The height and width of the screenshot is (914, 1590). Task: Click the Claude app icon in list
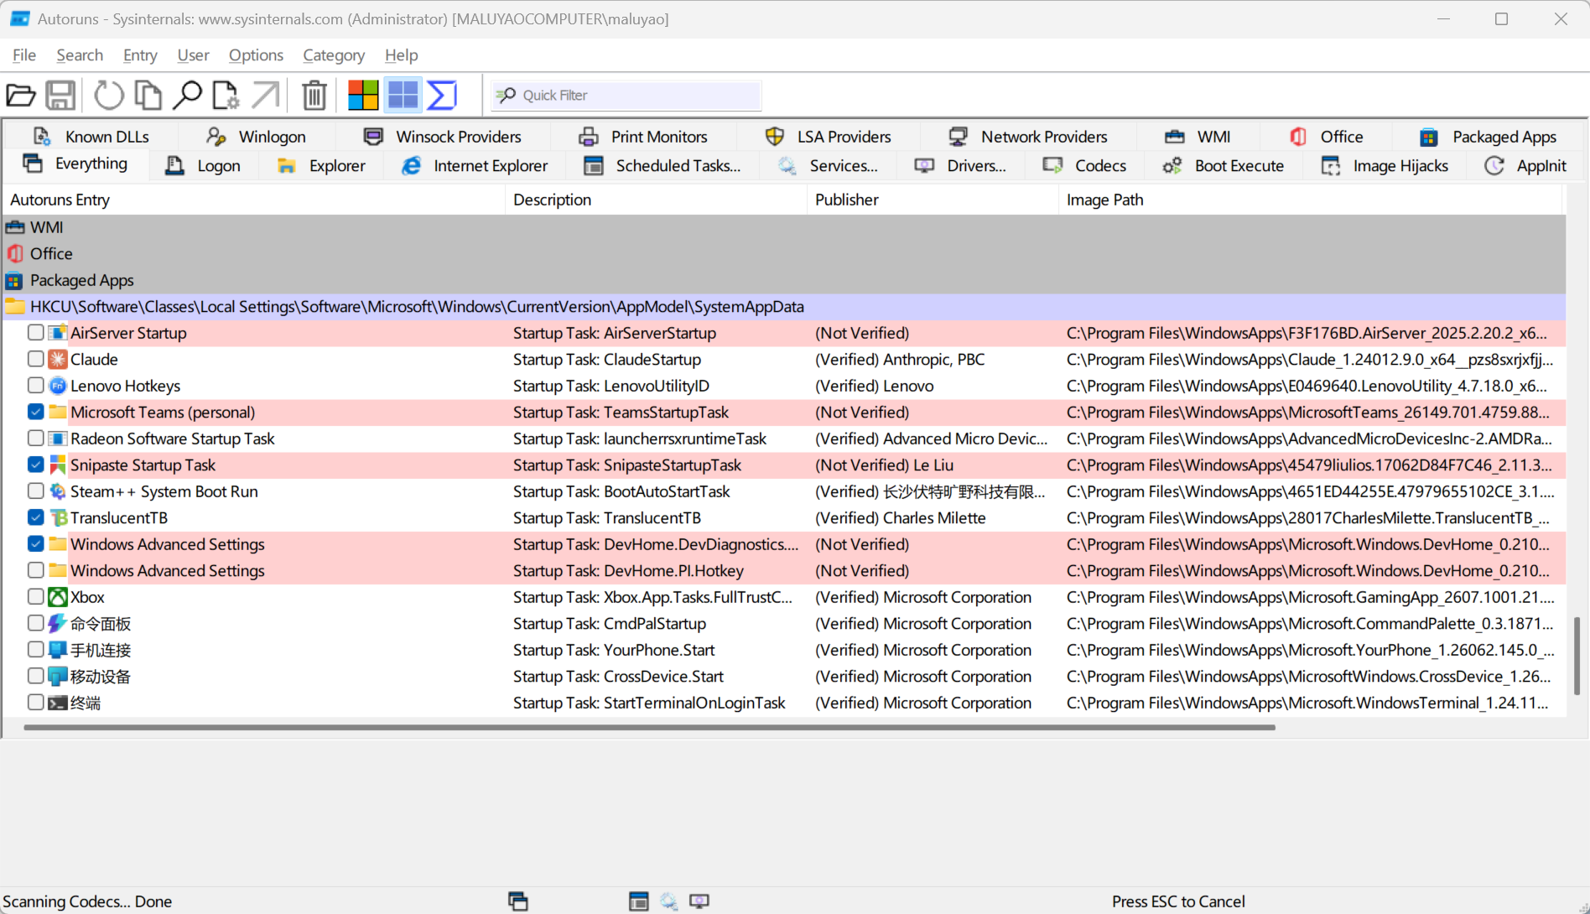[x=58, y=360]
